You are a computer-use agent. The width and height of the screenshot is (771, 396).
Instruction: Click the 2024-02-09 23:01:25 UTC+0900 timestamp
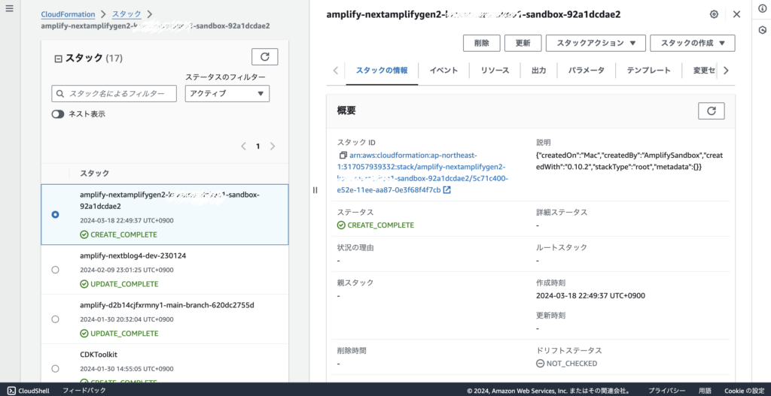coord(126,270)
